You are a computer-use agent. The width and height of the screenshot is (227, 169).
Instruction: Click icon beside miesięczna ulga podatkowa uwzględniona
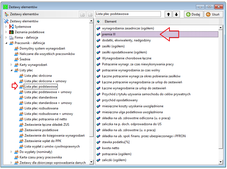tap(99, 112)
